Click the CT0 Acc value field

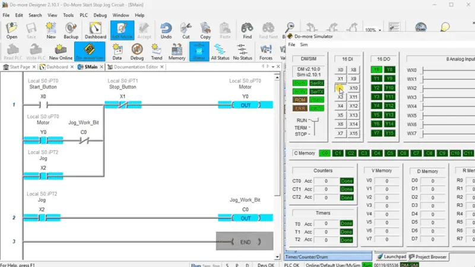coord(326,181)
